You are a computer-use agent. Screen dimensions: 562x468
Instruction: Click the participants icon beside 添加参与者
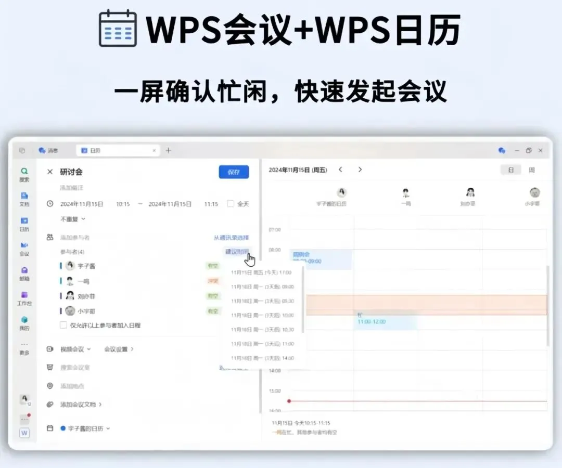tap(50, 237)
